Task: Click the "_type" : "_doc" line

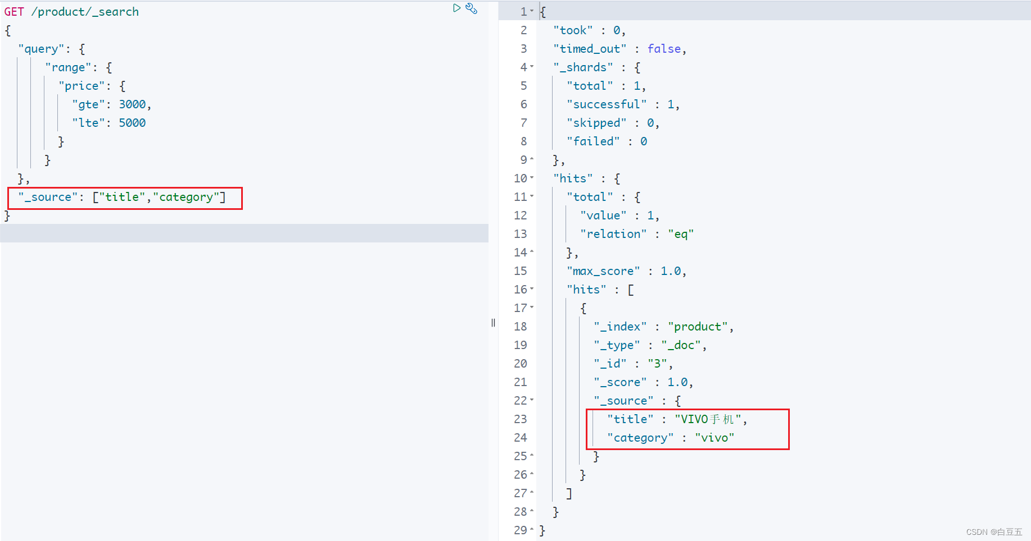Action: 650,345
